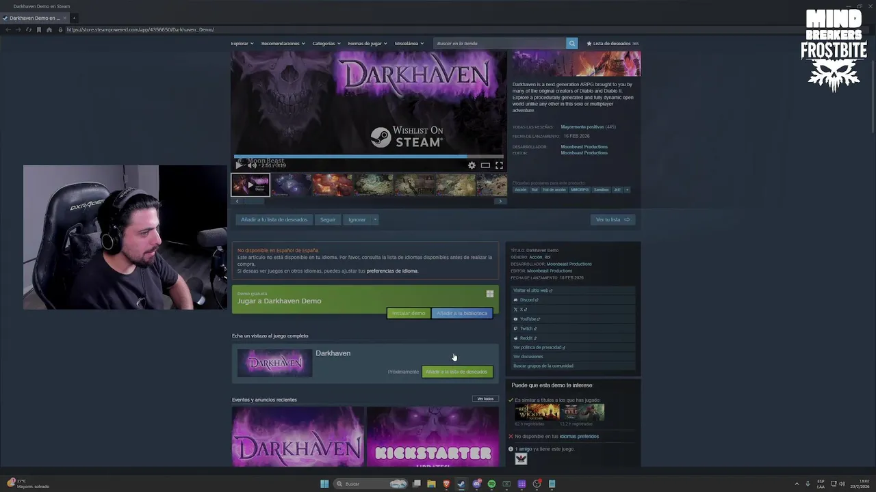The height and width of the screenshot is (492, 876).
Task: Click the Seguir button
Action: click(x=328, y=219)
